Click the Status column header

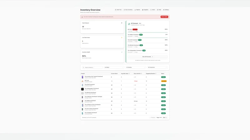(x=162, y=74)
